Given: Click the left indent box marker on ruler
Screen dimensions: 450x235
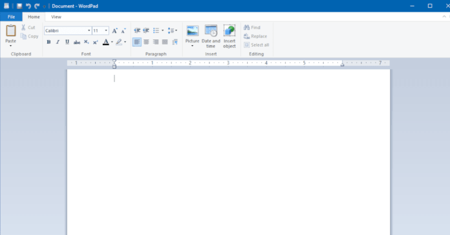Looking at the screenshot, I should click(x=114, y=67).
